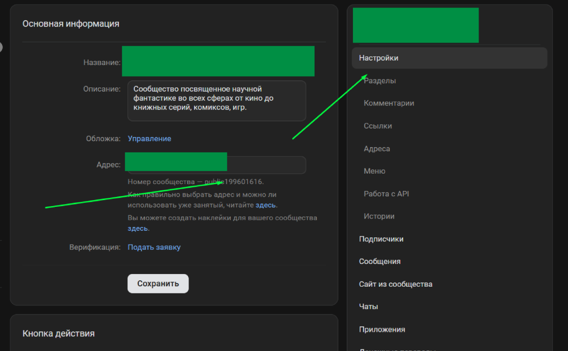Open Приложения sidebar section

(382, 330)
